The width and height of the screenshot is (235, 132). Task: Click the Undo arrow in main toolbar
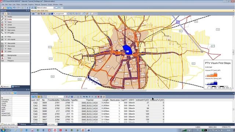[x=14, y=8]
